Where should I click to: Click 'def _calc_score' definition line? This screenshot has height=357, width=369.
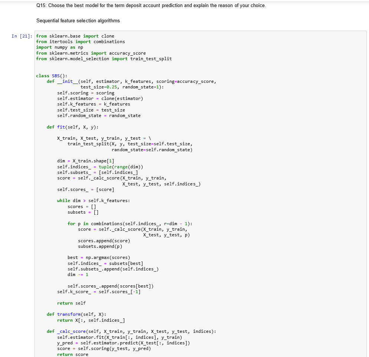point(131,332)
